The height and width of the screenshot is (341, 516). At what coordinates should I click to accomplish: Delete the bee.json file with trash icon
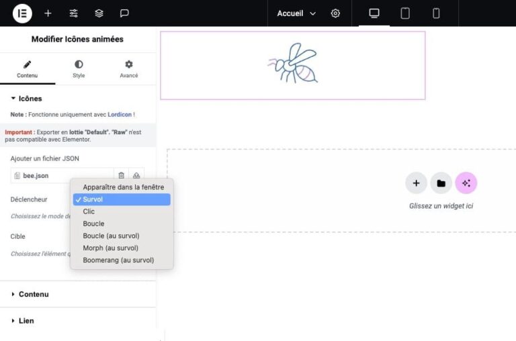tap(122, 176)
